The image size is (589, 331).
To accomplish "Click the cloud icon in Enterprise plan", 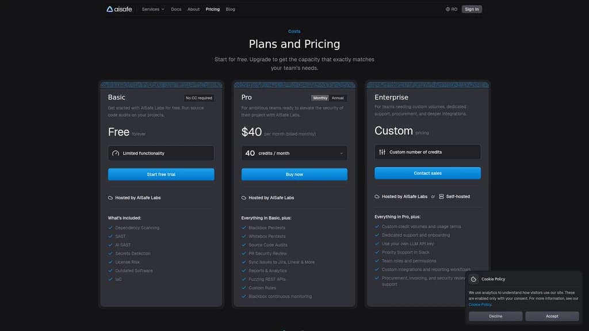I will (377, 197).
